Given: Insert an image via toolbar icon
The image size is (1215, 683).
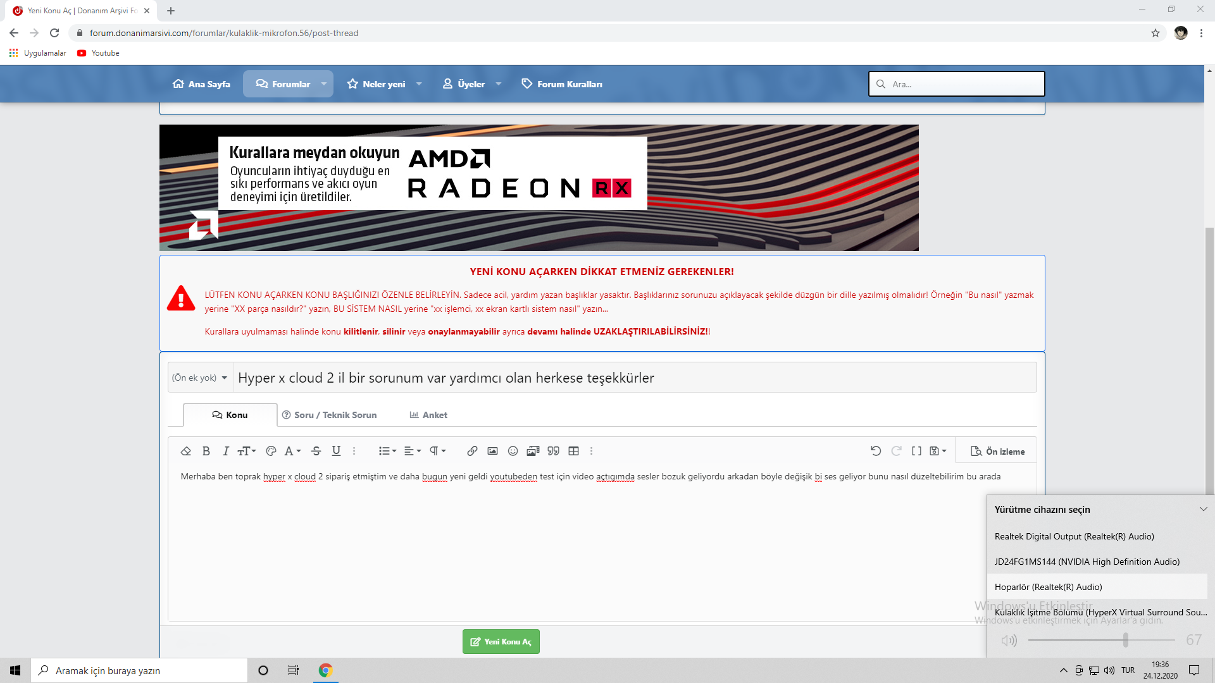Looking at the screenshot, I should coord(492,451).
